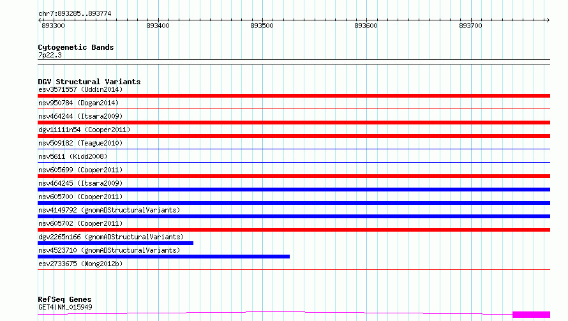Click the red bar below nsv605699
The height and width of the screenshot is (321, 568).
(x=294, y=176)
